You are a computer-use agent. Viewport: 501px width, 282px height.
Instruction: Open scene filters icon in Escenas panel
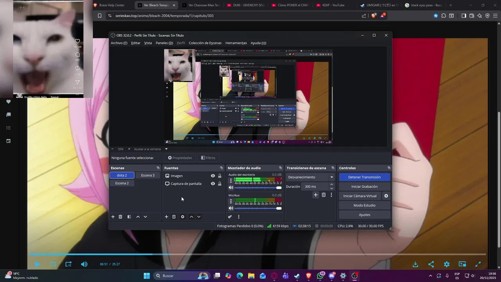129,217
